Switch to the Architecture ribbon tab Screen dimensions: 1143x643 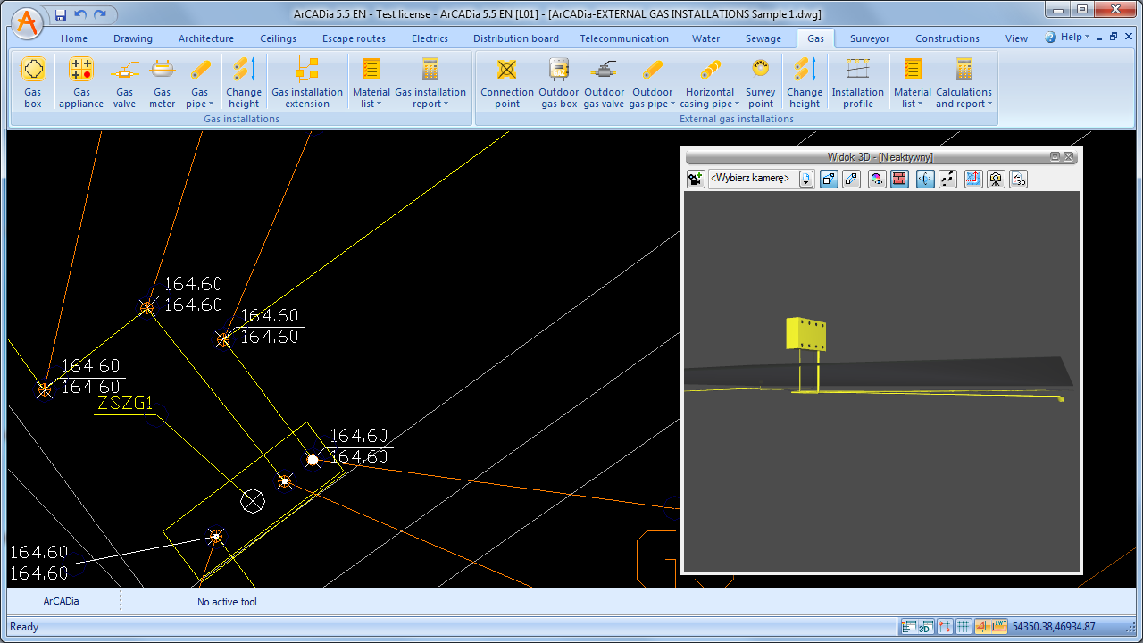click(x=206, y=38)
